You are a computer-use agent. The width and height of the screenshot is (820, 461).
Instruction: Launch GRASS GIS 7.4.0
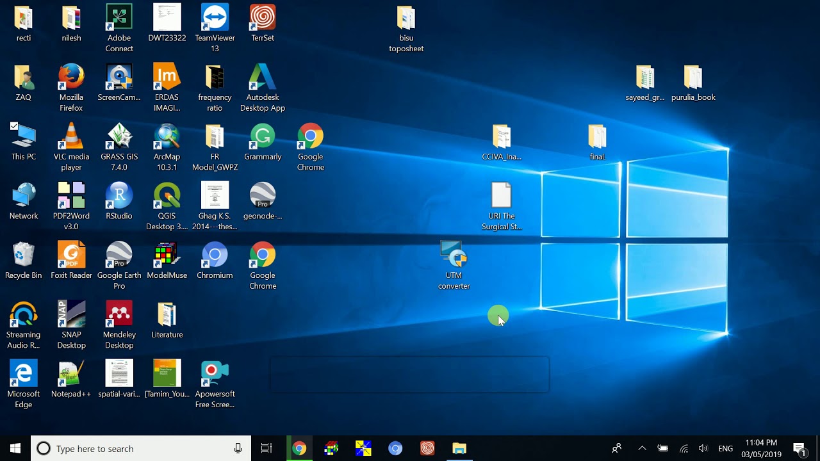tap(119, 147)
